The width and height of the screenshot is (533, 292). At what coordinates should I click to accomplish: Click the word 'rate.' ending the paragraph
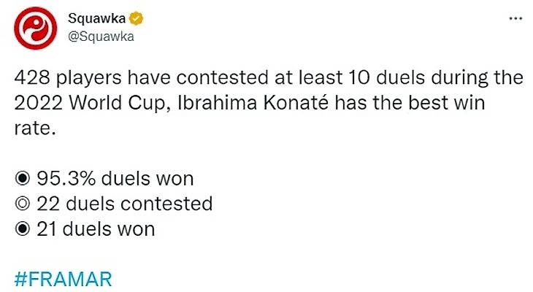pyautogui.click(x=32, y=127)
